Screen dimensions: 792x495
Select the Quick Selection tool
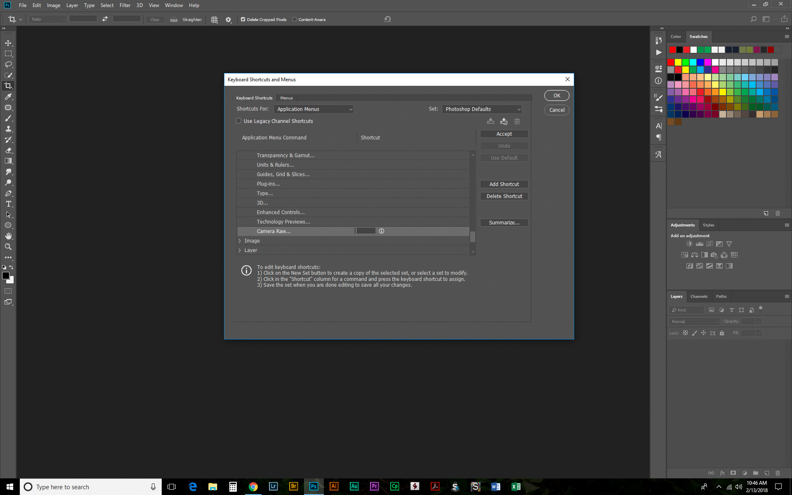pos(8,75)
